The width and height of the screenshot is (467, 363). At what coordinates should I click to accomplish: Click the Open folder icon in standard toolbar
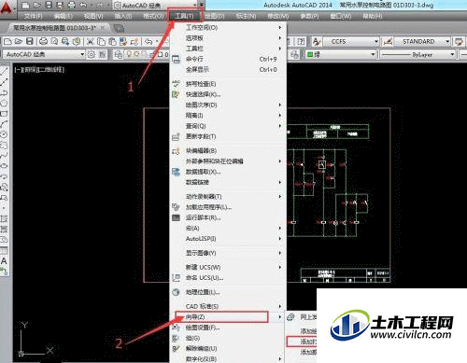tap(19, 41)
